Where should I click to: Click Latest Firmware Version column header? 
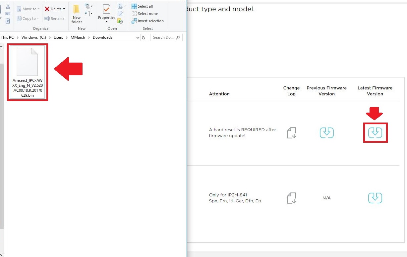coord(375,91)
